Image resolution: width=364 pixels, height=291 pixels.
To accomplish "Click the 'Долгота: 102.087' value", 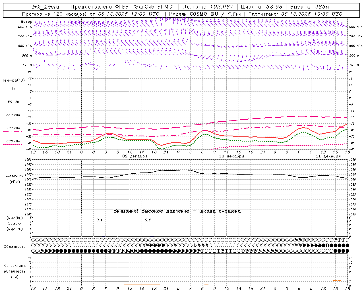I will tap(208, 7).
